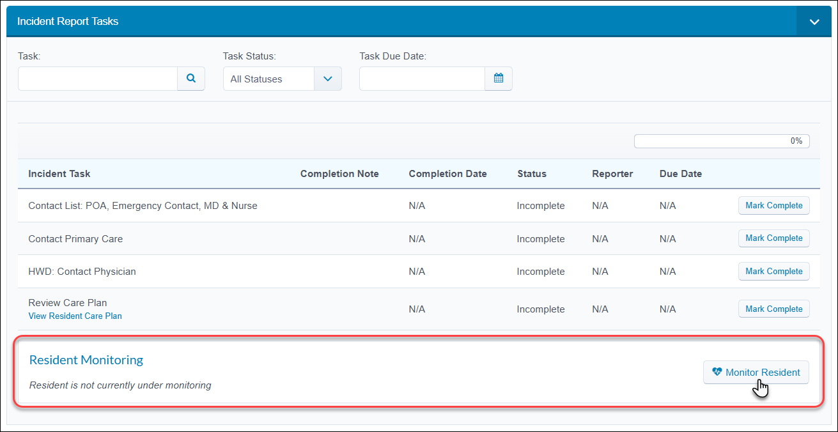Collapse the Incident Report Tasks panel chevron
The width and height of the screenshot is (838, 432).
click(814, 22)
